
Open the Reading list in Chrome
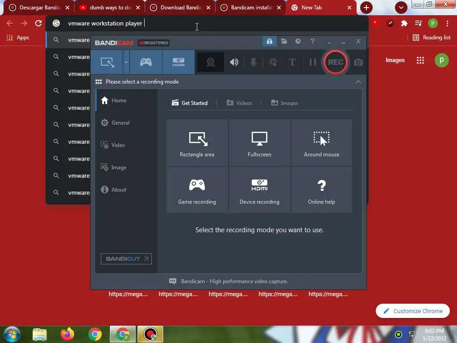[432, 38]
